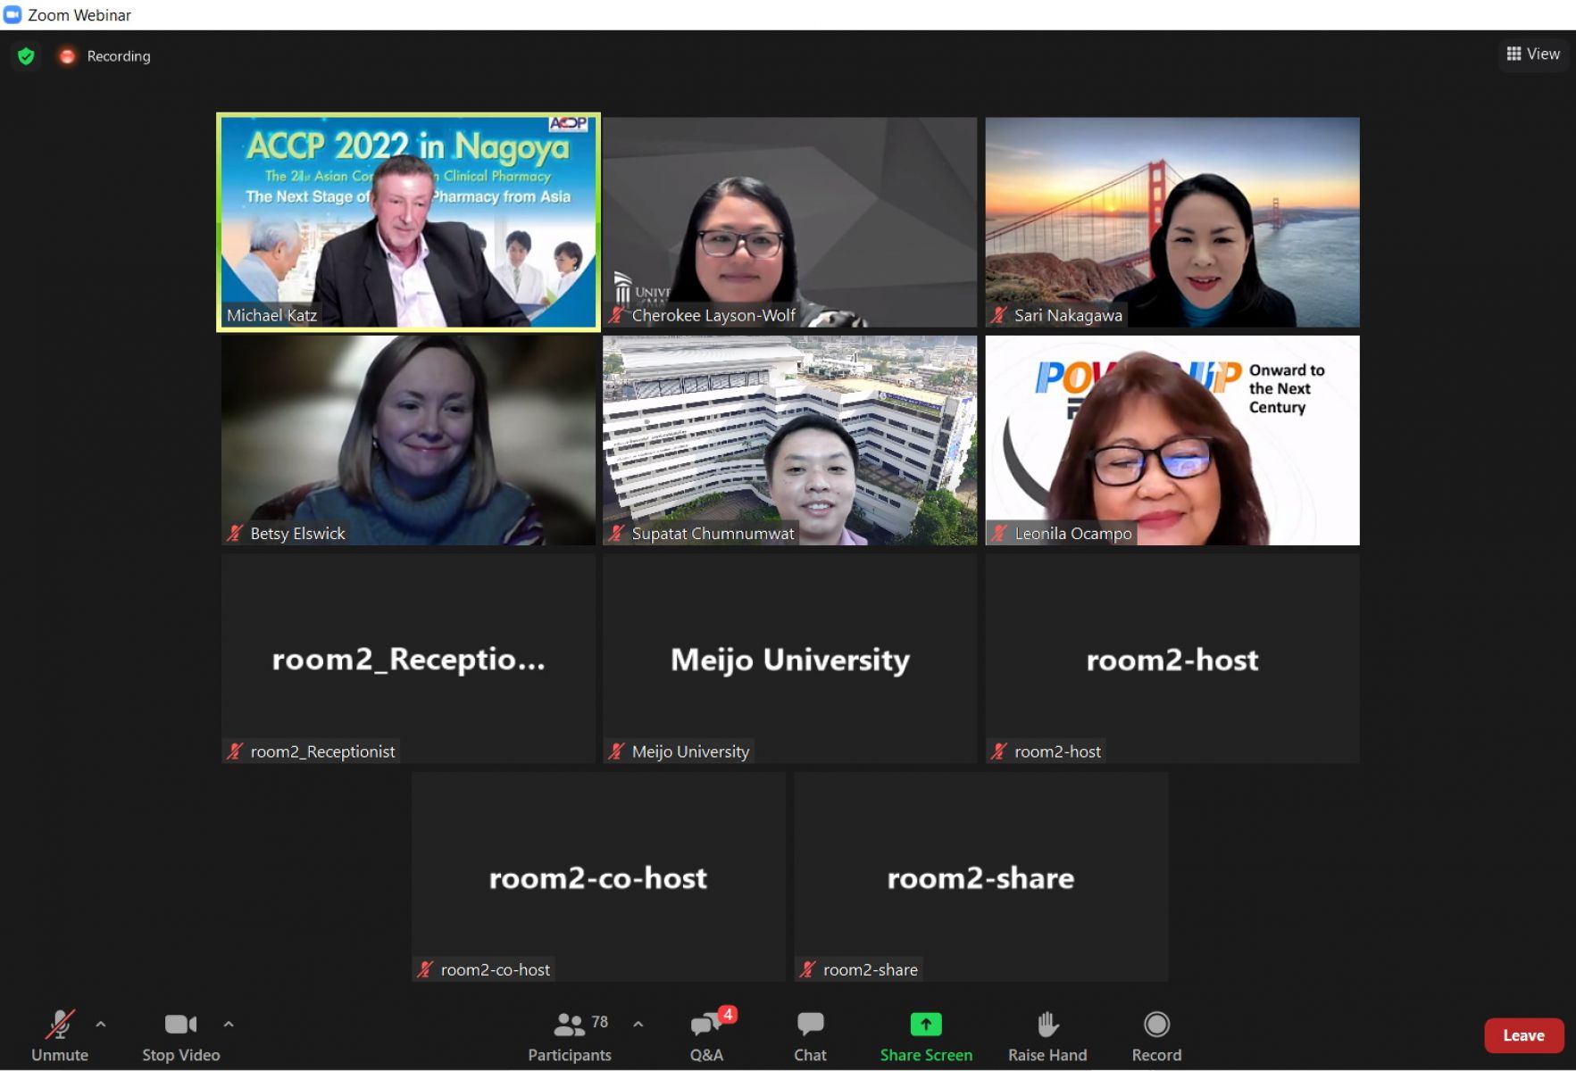The width and height of the screenshot is (1576, 1071).
Task: Click muted mic icon beside Cherokee Layson-Wolf
Action: click(x=617, y=315)
